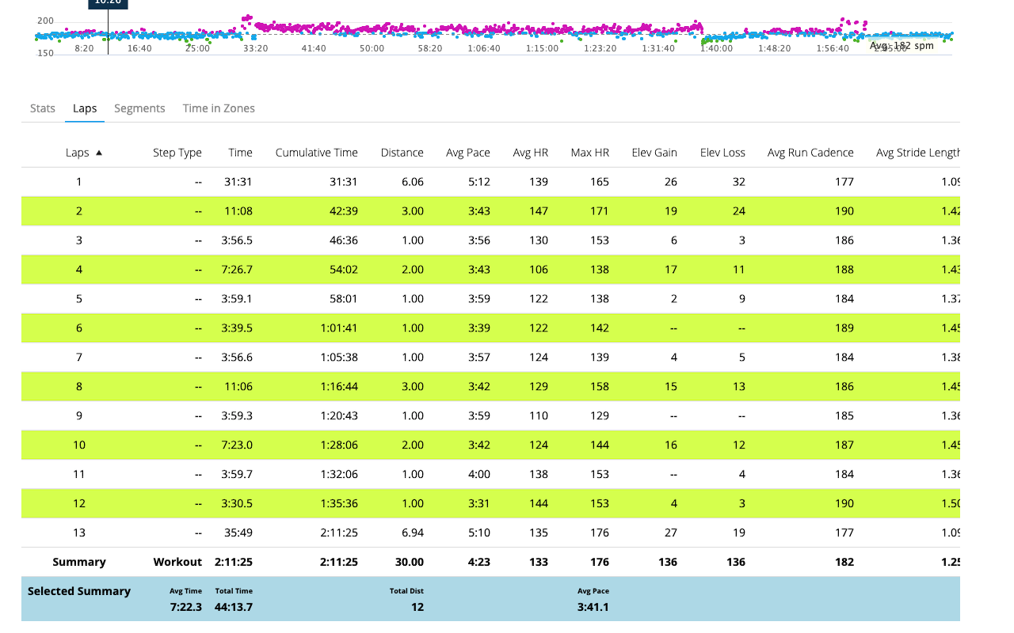Viewport: 1014px width, 633px height.
Task: Select lap 6 row number
Action: pyautogui.click(x=79, y=328)
